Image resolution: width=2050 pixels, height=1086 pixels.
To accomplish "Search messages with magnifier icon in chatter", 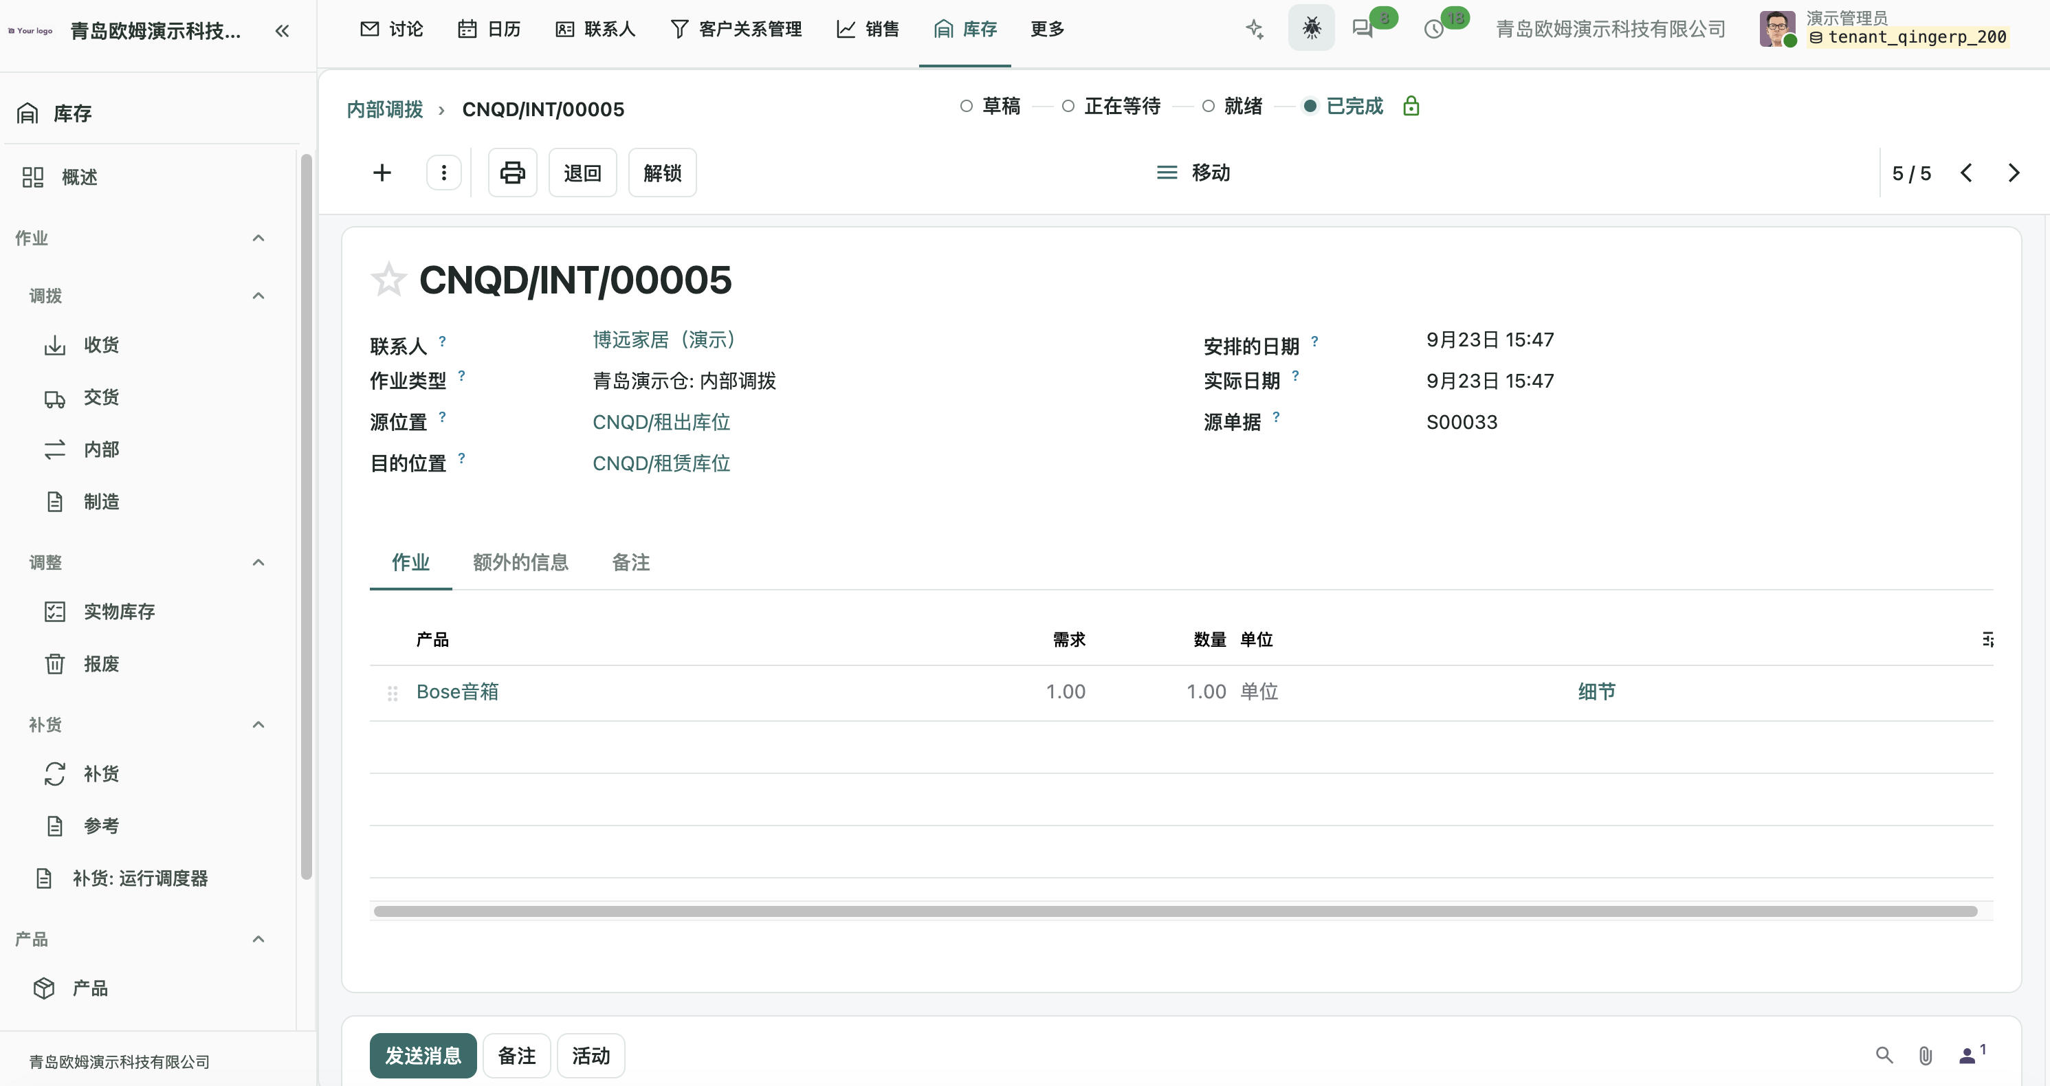I will pos(1884,1055).
